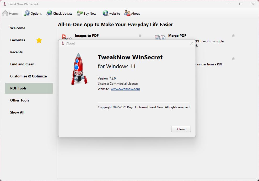Open the Favorites section
Image resolution: width=259 pixels, height=181 pixels.
coord(29,40)
